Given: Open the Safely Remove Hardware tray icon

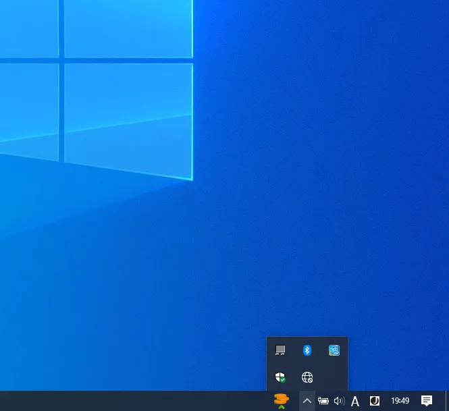Looking at the screenshot, I should (x=280, y=350).
